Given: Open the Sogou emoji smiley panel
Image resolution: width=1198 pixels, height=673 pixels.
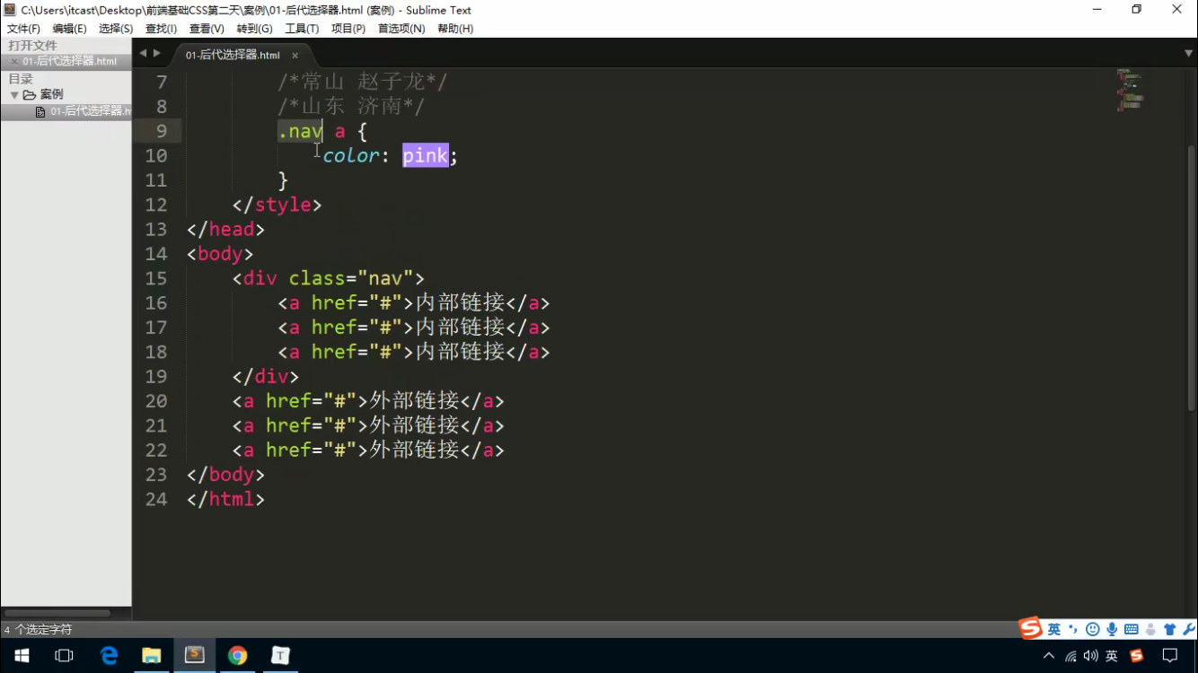Looking at the screenshot, I should click(1093, 629).
